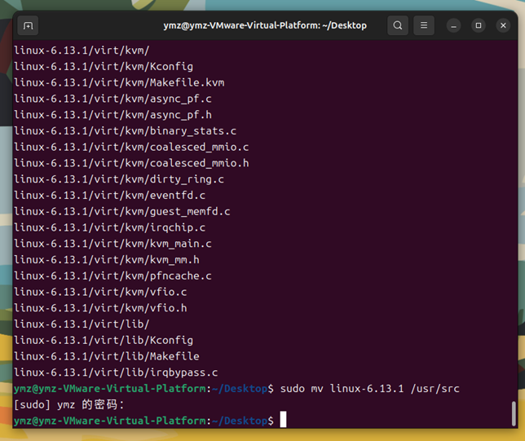Click the line ending async_pf.c

112,99
